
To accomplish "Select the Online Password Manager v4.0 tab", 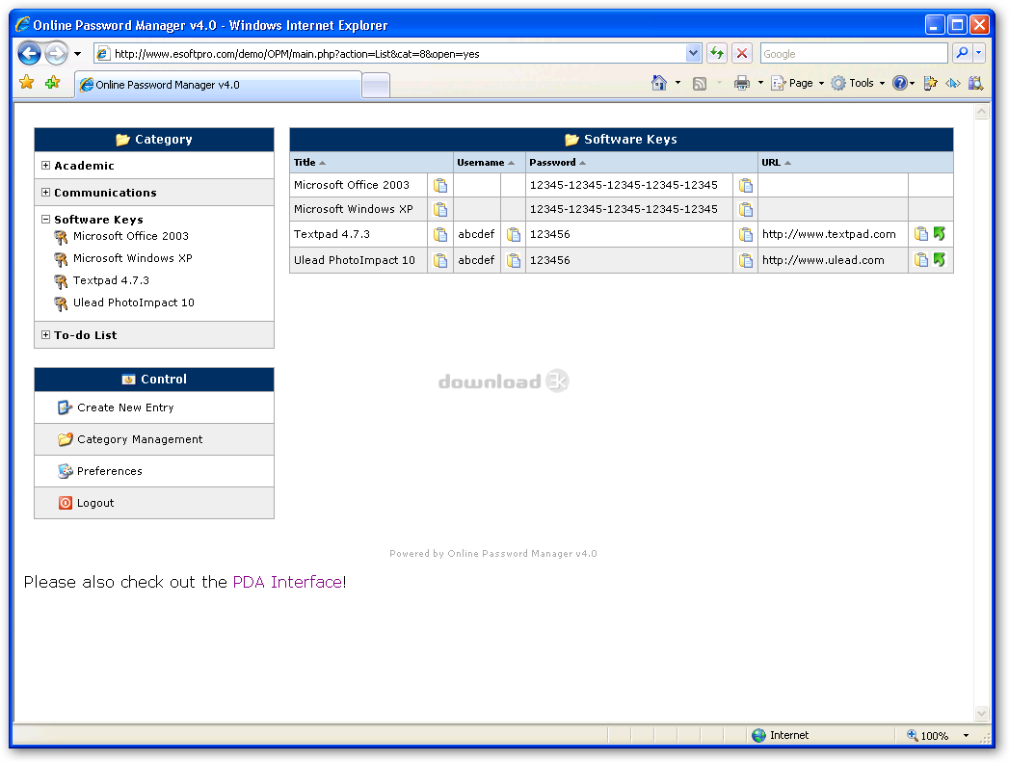I will tap(218, 85).
